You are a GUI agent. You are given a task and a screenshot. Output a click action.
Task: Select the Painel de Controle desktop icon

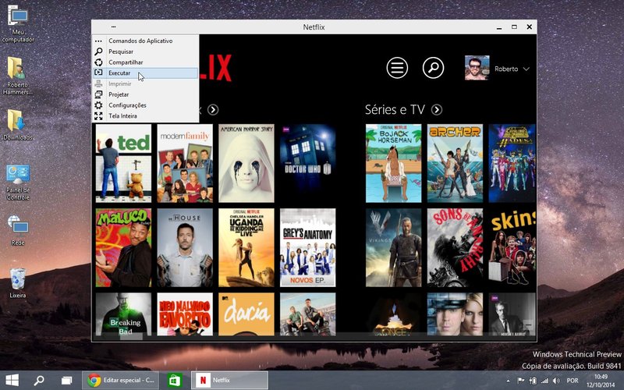(x=18, y=183)
